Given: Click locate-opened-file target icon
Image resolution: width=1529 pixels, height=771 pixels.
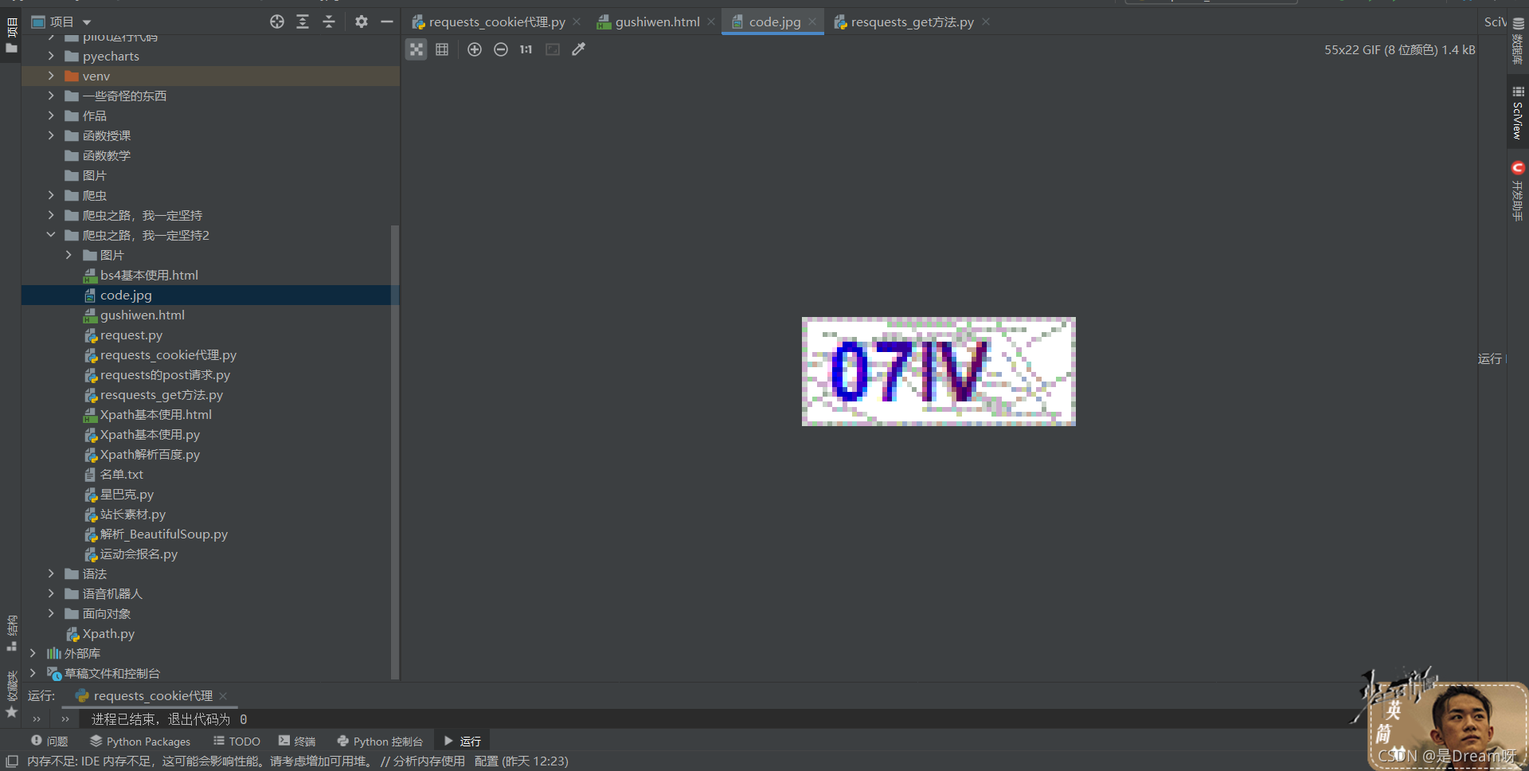Looking at the screenshot, I should [x=277, y=22].
